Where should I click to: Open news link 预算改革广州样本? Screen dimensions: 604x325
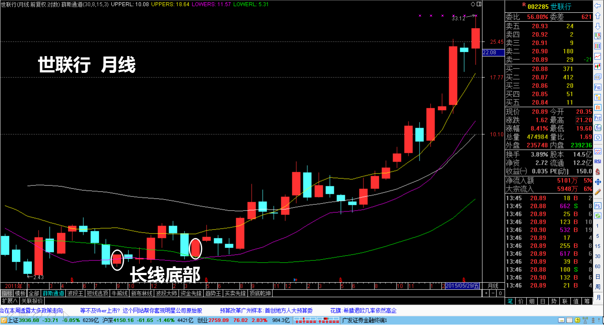[266, 311]
